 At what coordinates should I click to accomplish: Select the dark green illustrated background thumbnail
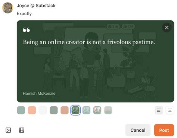point(75,110)
